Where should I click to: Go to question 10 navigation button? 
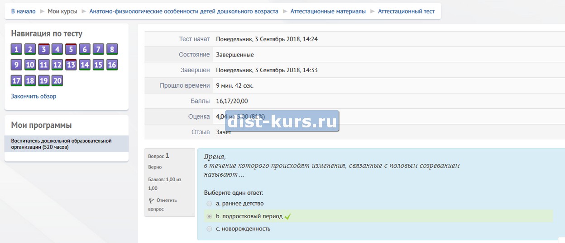click(30, 65)
